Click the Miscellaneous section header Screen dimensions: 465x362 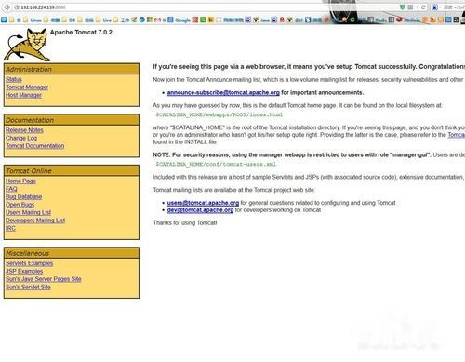click(x=72, y=253)
